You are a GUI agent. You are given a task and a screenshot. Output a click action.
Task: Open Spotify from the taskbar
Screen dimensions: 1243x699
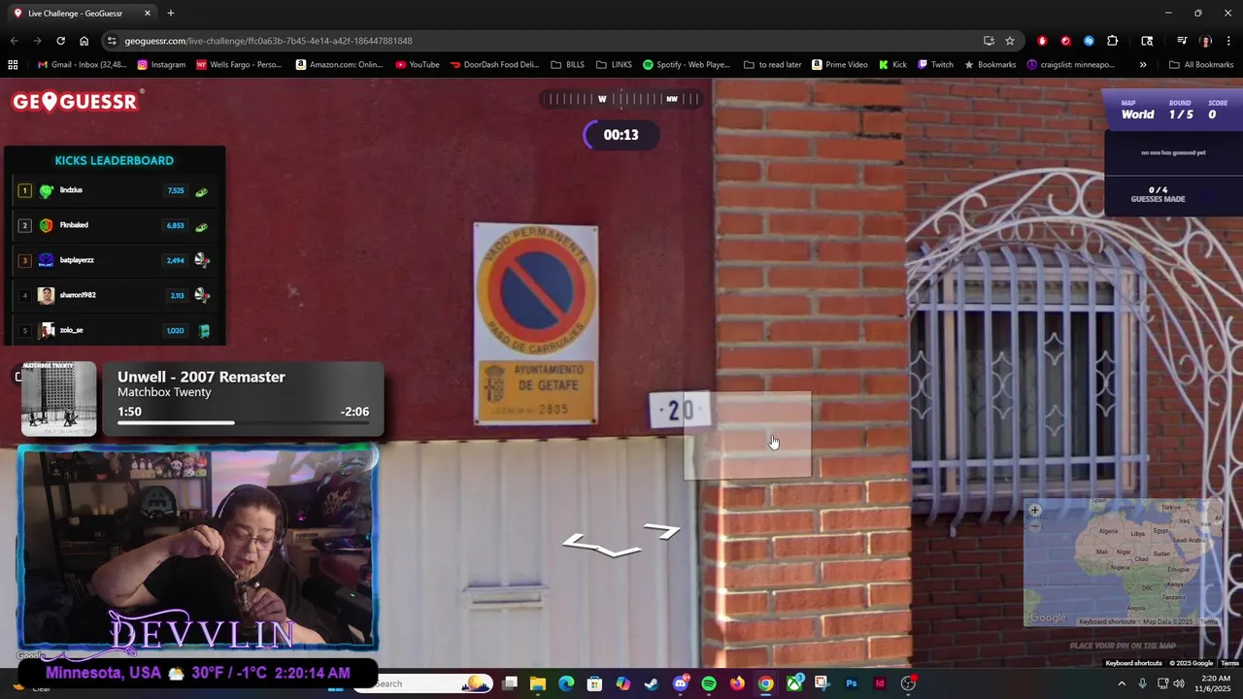[709, 683]
